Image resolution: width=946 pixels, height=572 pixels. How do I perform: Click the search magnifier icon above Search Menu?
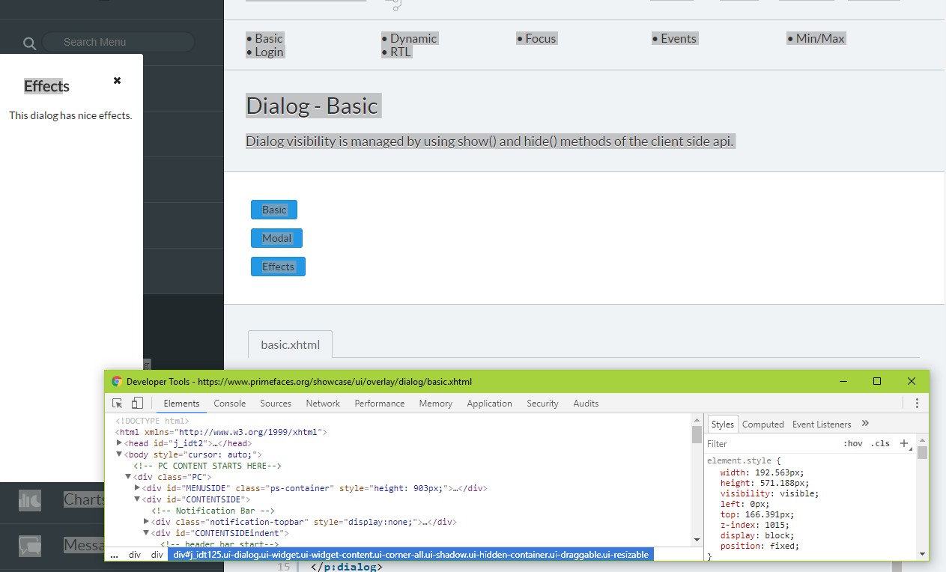[29, 43]
